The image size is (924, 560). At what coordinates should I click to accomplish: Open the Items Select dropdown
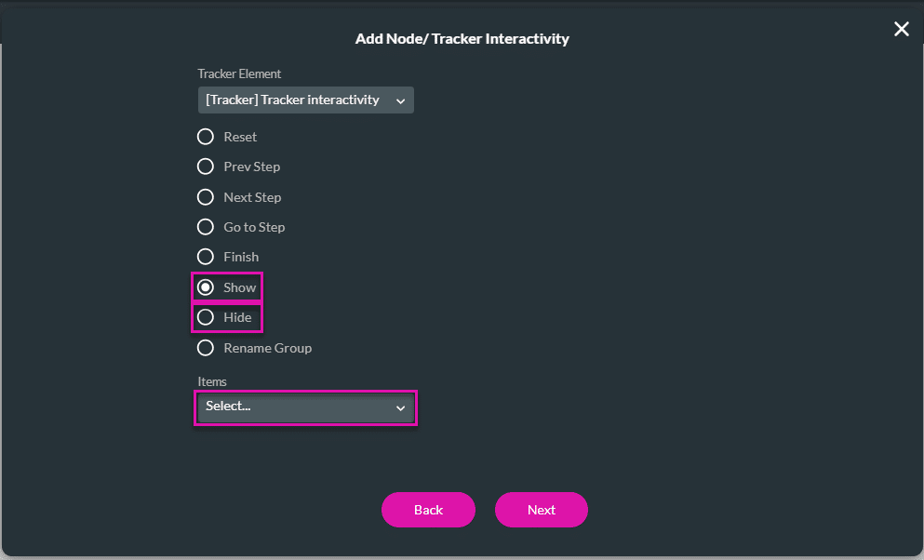(298, 407)
